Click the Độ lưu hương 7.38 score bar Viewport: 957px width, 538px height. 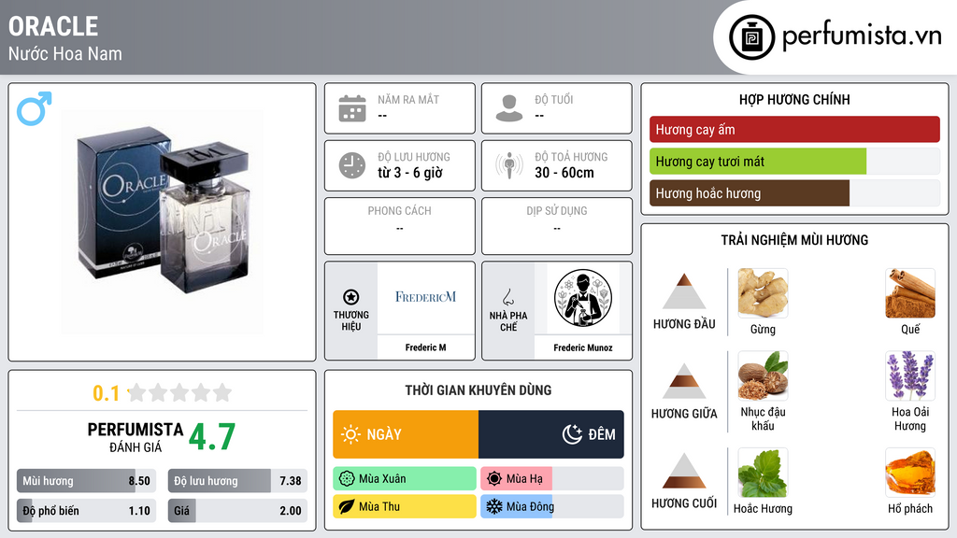pyautogui.click(x=237, y=481)
